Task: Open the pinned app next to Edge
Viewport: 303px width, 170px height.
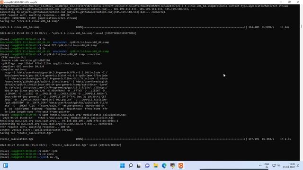Action: (172, 166)
